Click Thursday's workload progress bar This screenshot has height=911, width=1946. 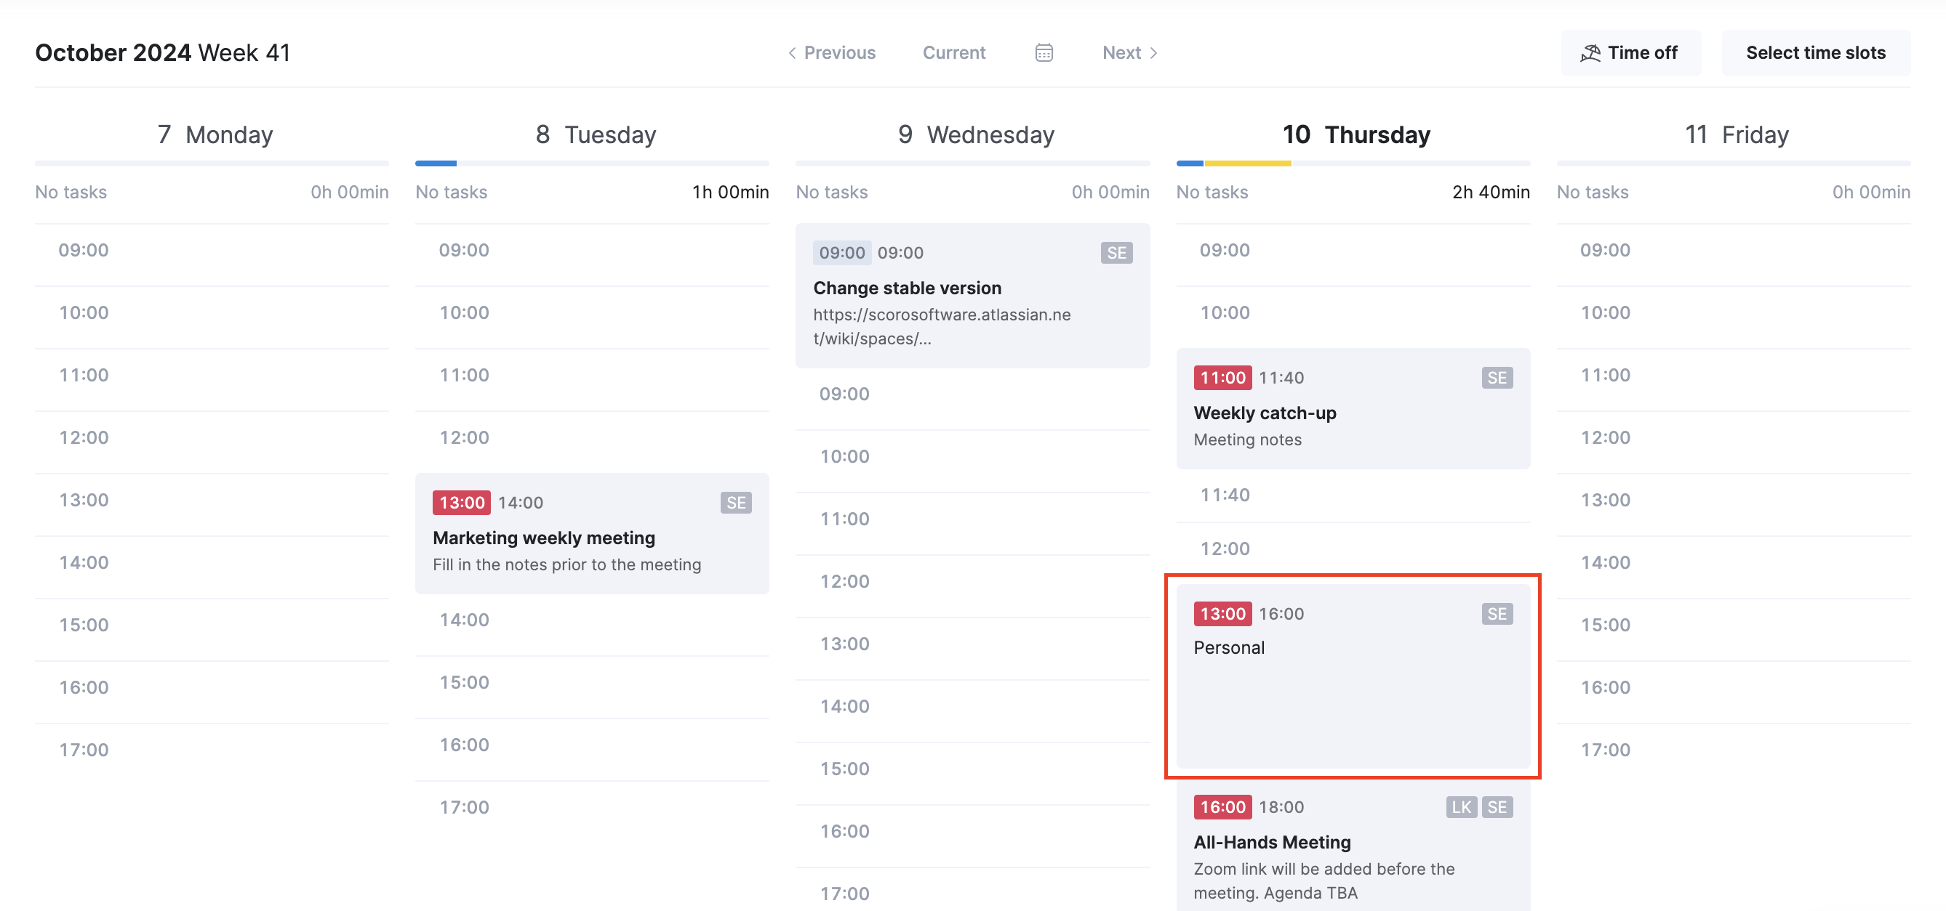(x=1353, y=163)
